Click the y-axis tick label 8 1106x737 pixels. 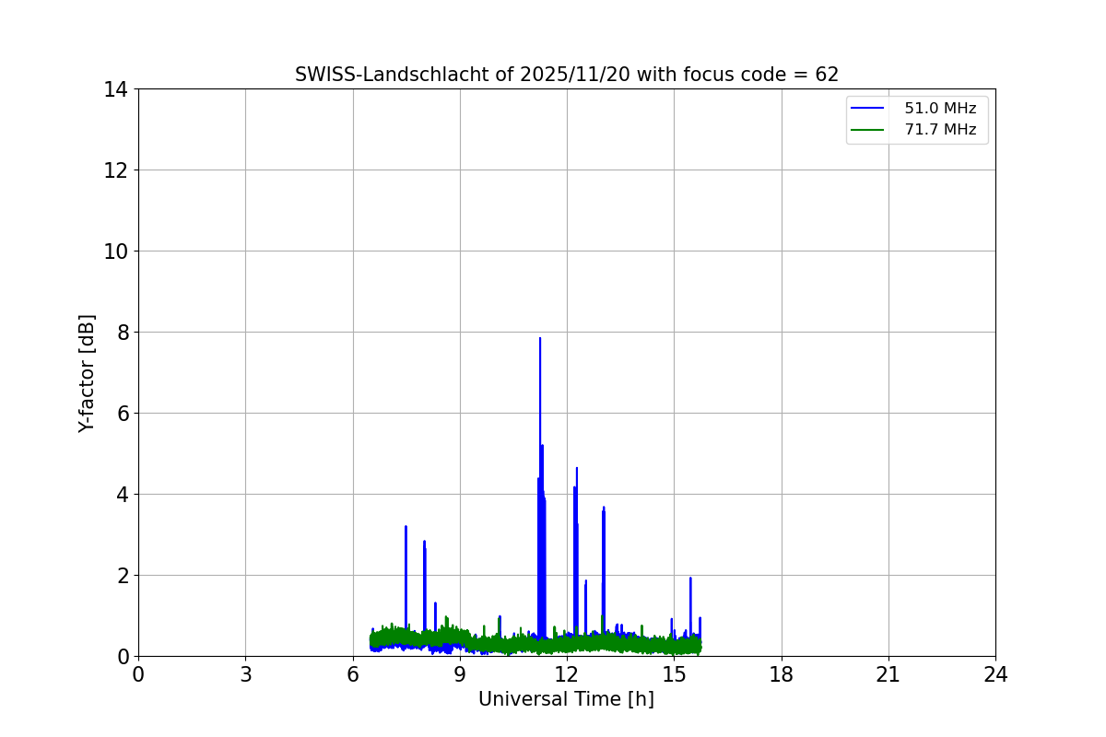click(x=123, y=333)
